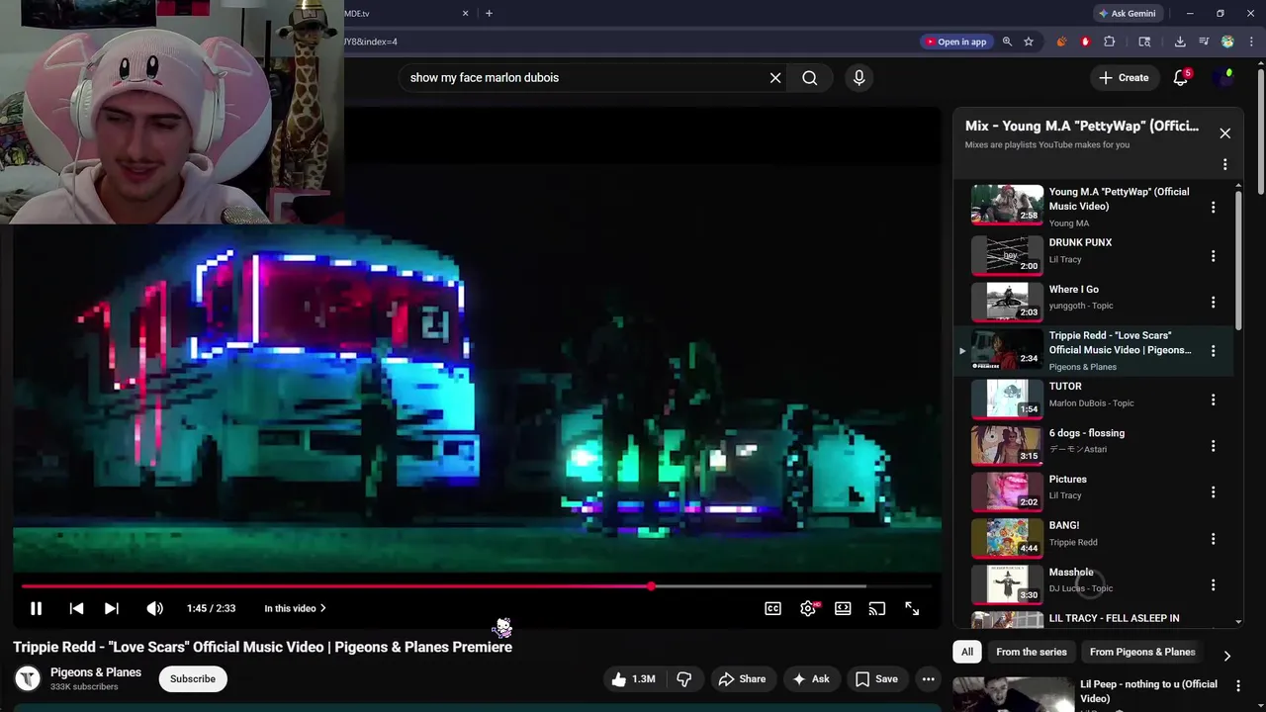Viewport: 1266px width, 712px height.
Task: Like the video with 1.3M likes
Action: (633, 678)
